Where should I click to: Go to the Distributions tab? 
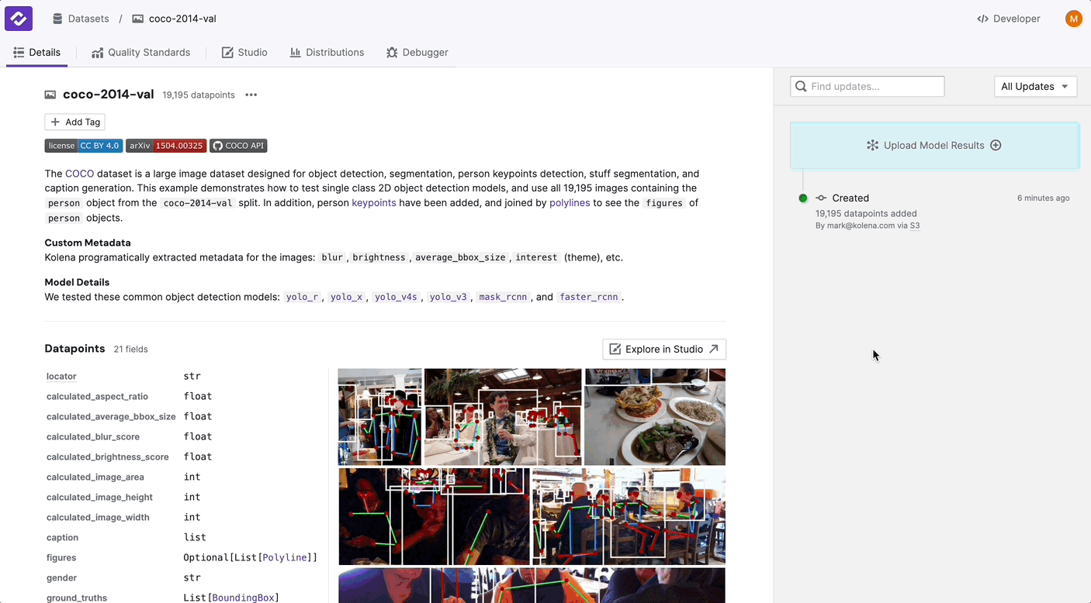(x=327, y=53)
